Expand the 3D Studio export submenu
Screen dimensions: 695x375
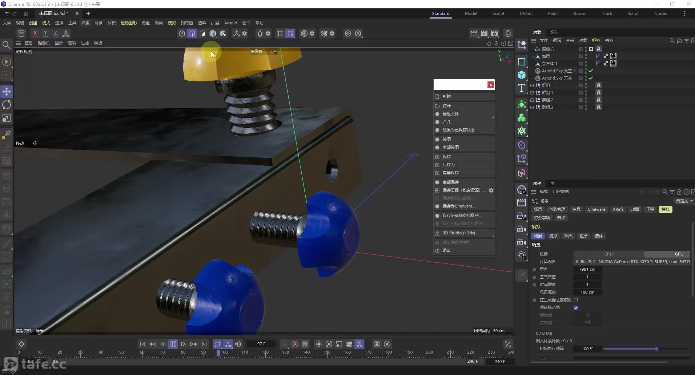(x=464, y=233)
